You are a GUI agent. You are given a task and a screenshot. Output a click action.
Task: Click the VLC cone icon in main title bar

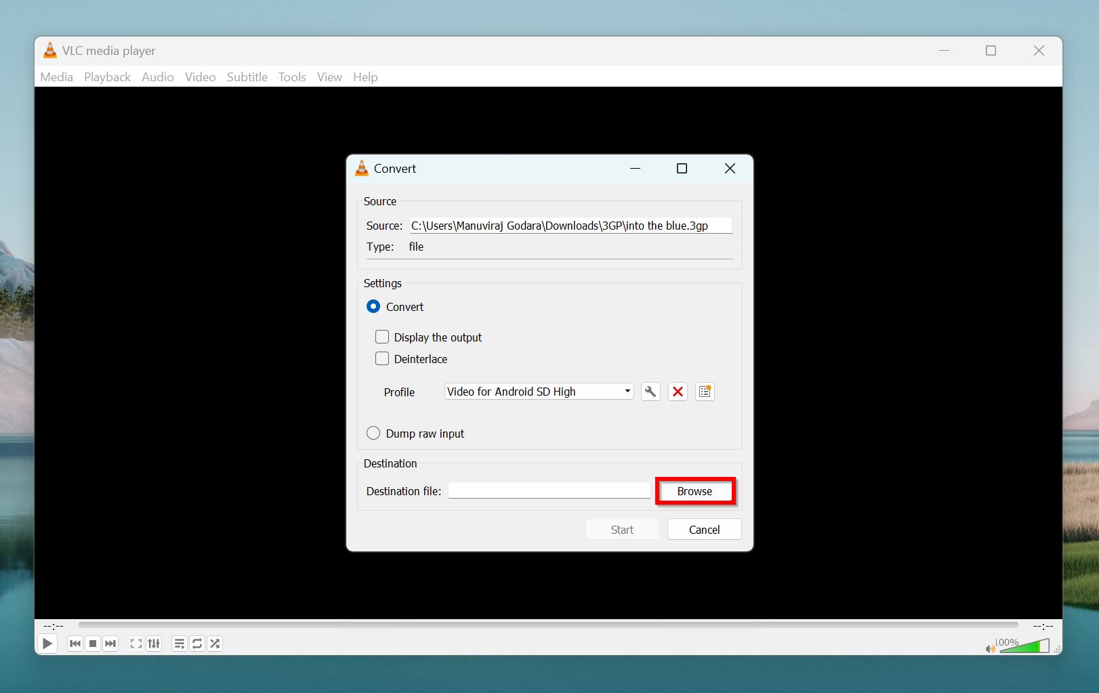(x=50, y=50)
